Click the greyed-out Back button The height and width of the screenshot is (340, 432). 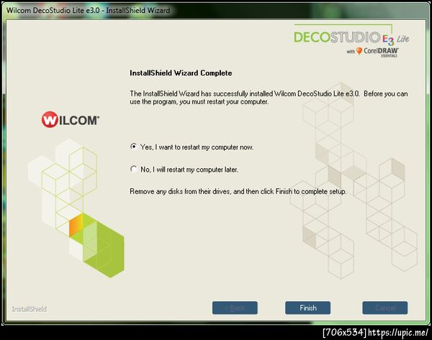[235, 308]
